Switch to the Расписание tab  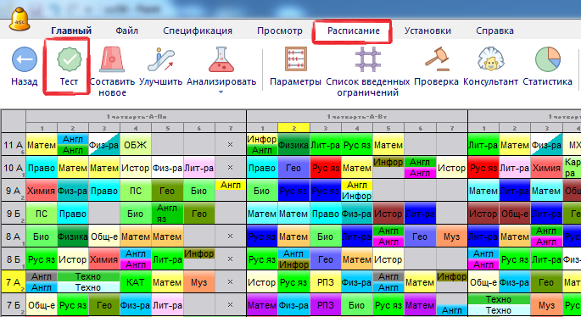click(x=353, y=31)
